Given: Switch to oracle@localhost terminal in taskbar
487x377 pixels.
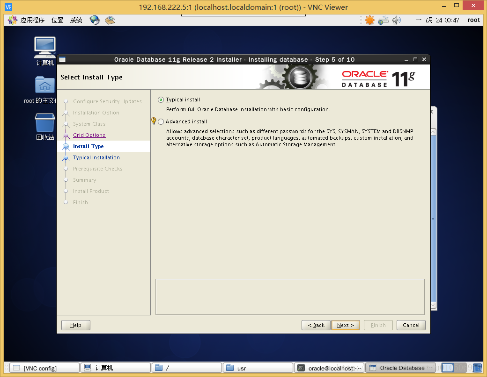Looking at the screenshot, I should pyautogui.click(x=329, y=368).
